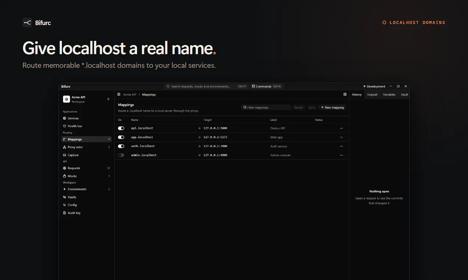Open the Environments icon in sidebar
468x280 pixels.
coord(64,189)
